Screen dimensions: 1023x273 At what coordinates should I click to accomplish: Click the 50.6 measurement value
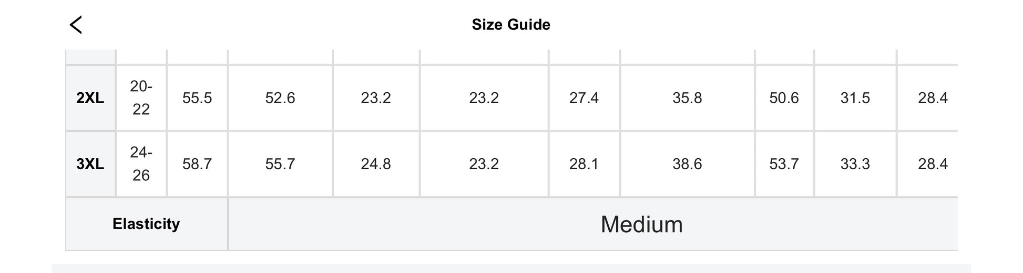tap(784, 98)
